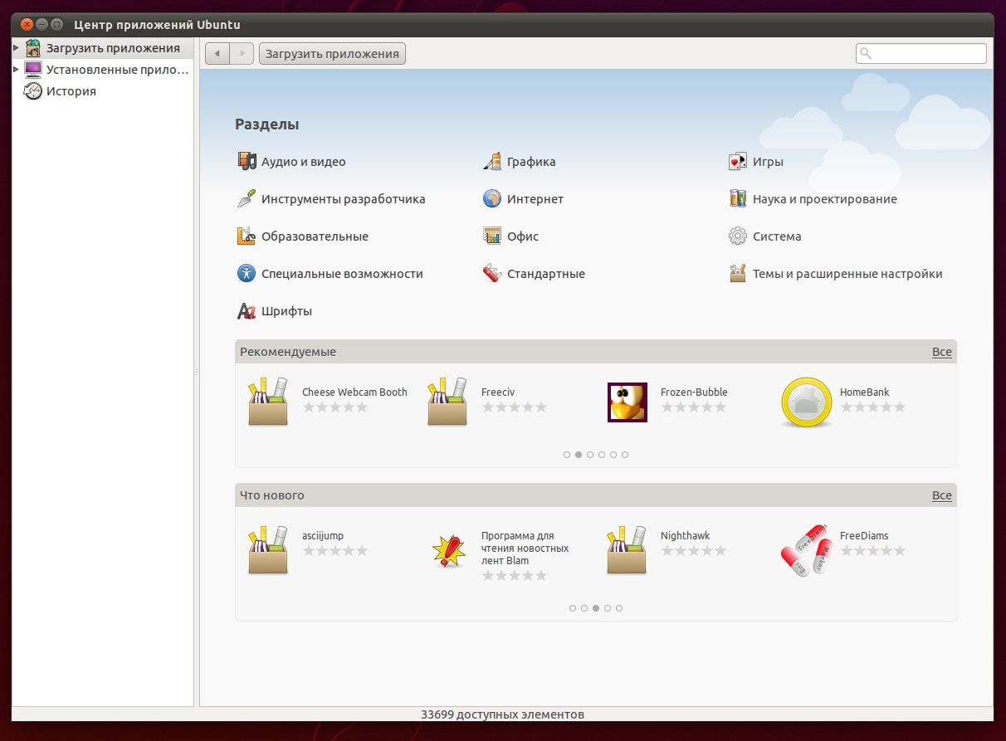This screenshot has width=1006, height=741.
Task: Select third page dot in Рекомендуемые carousel
Action: [590, 455]
